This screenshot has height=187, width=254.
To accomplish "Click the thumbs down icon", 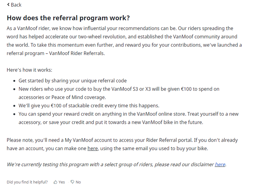I will pos(72,182).
